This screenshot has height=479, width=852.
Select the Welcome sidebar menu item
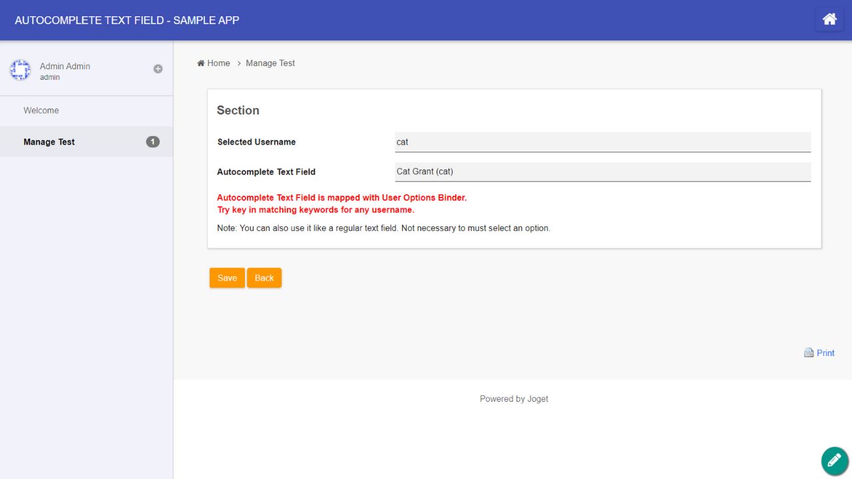pos(41,110)
